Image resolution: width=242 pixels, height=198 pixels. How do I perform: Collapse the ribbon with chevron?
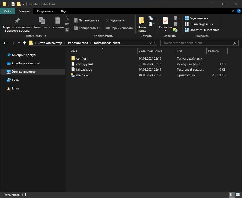click(x=233, y=11)
